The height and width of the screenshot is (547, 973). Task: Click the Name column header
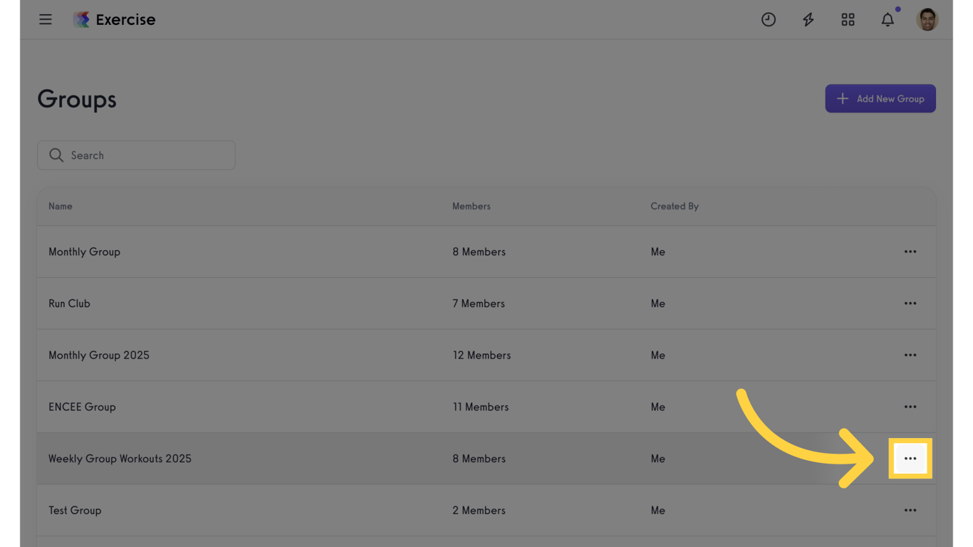point(61,206)
